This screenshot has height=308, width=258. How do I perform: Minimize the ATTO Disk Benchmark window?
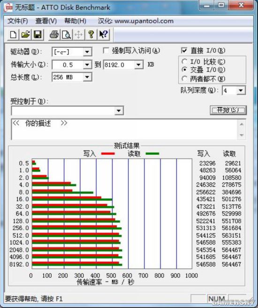tap(206, 5)
